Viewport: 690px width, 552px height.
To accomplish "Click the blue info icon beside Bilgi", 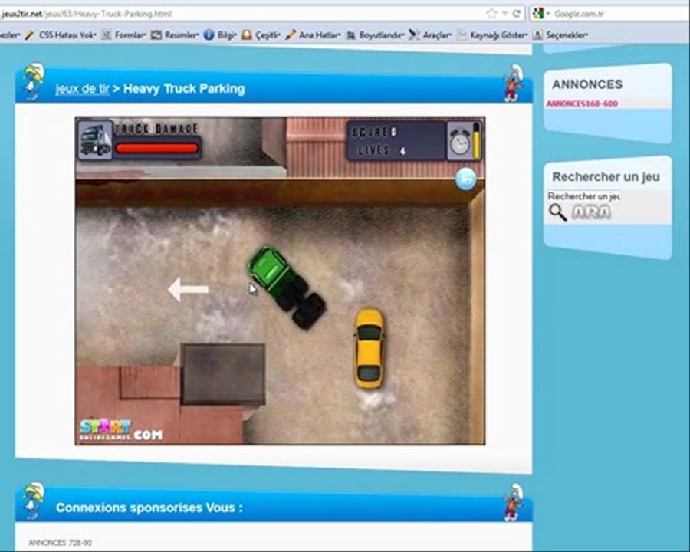I will [209, 34].
